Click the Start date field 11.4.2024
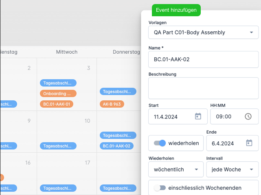Image resolution: width=261 pixels, height=195 pixels. coord(171,117)
